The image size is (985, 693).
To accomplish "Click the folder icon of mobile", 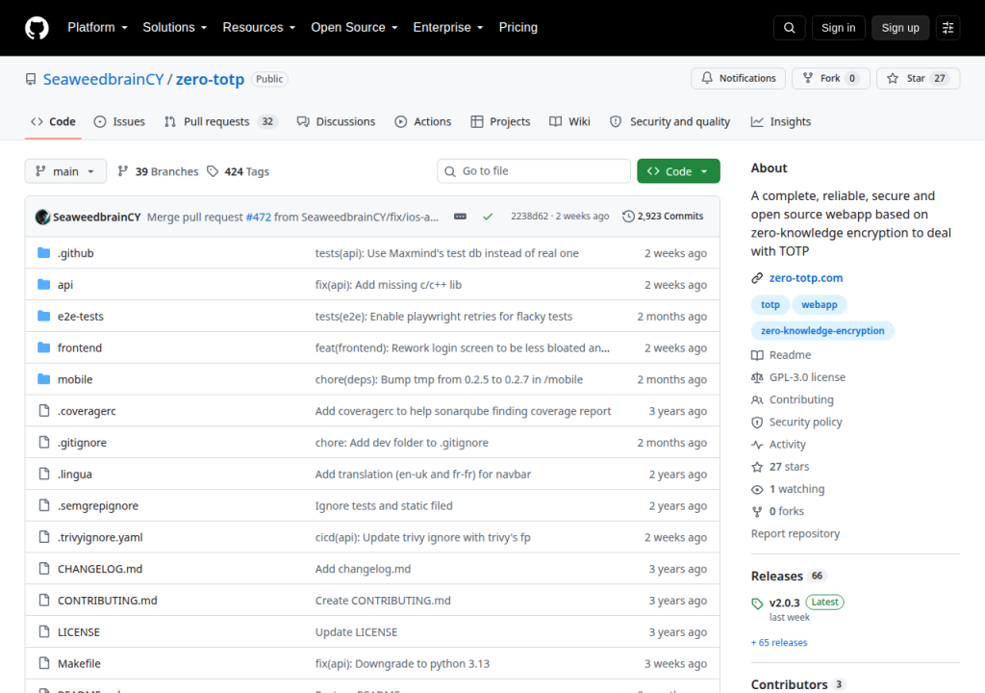I will [44, 379].
